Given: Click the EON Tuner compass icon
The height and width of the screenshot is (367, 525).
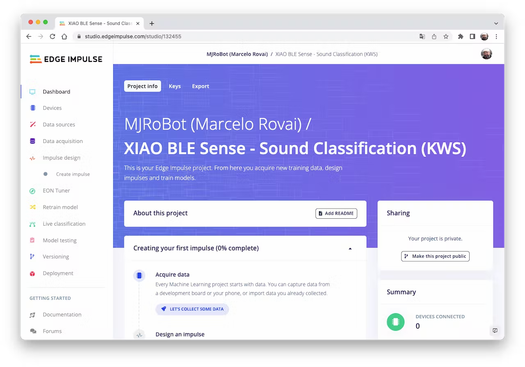Looking at the screenshot, I should (x=32, y=191).
